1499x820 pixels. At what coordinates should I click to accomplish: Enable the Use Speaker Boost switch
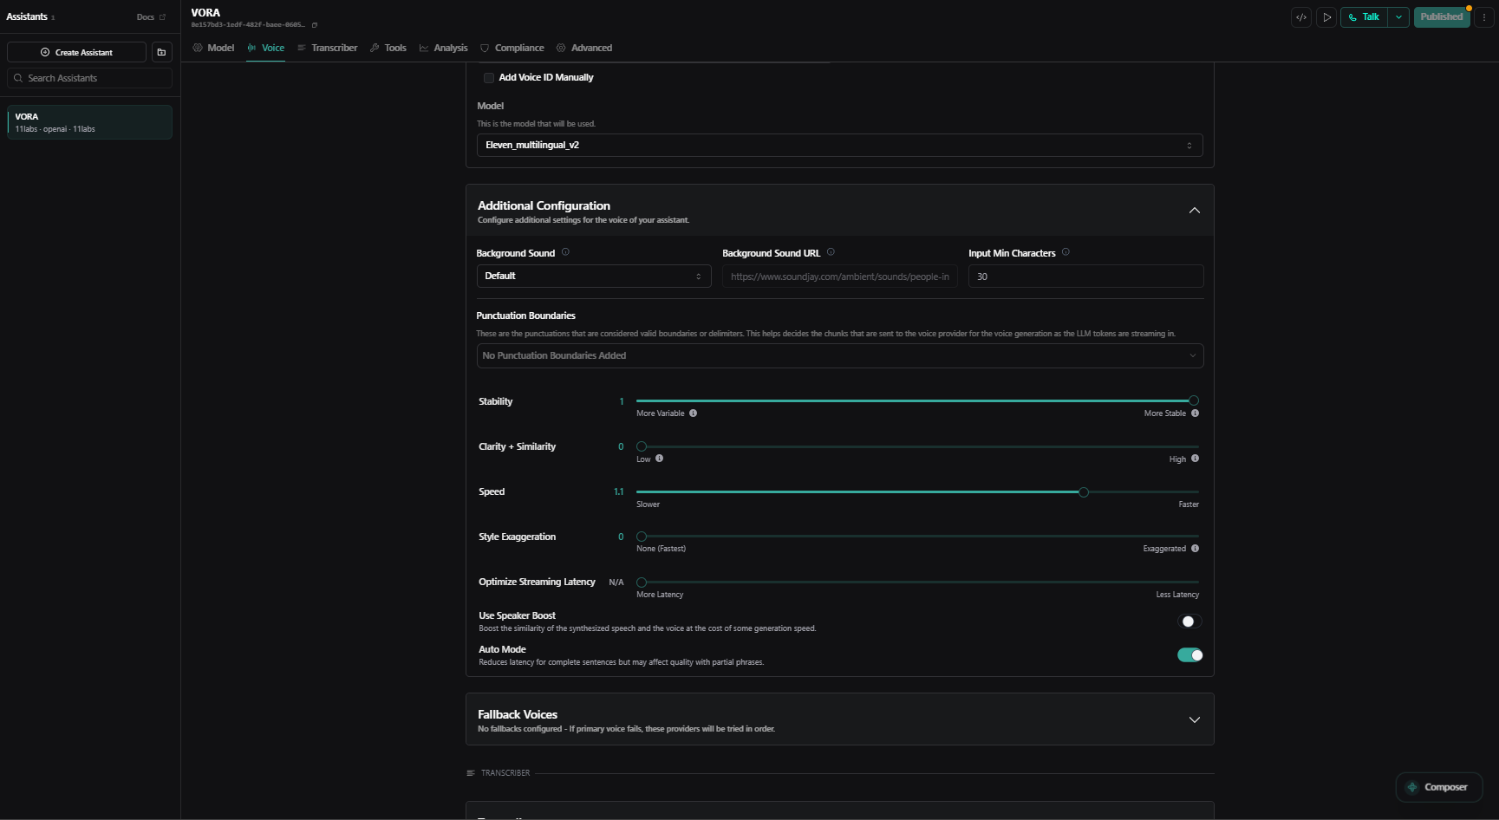point(1189,622)
